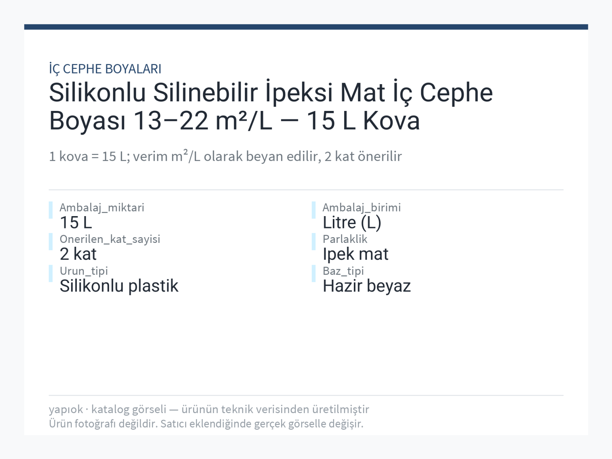Select the Ipek mat value

tap(355, 254)
